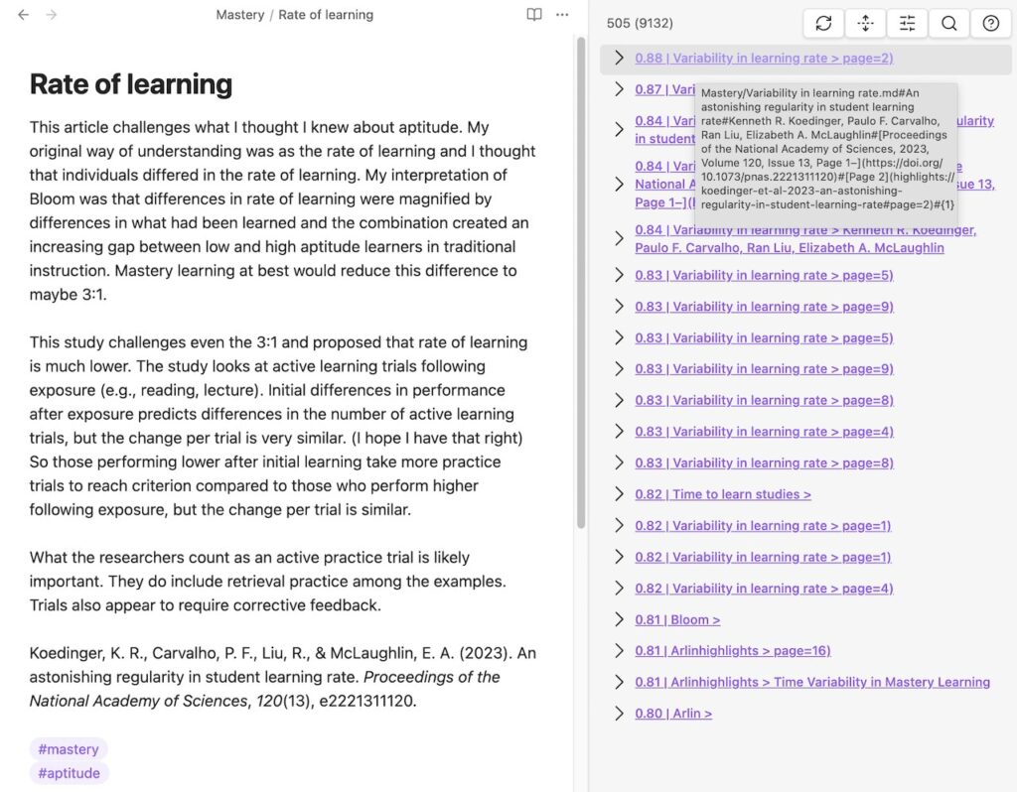Open the help question mark icon
This screenshot has width=1017, height=792.
(991, 24)
